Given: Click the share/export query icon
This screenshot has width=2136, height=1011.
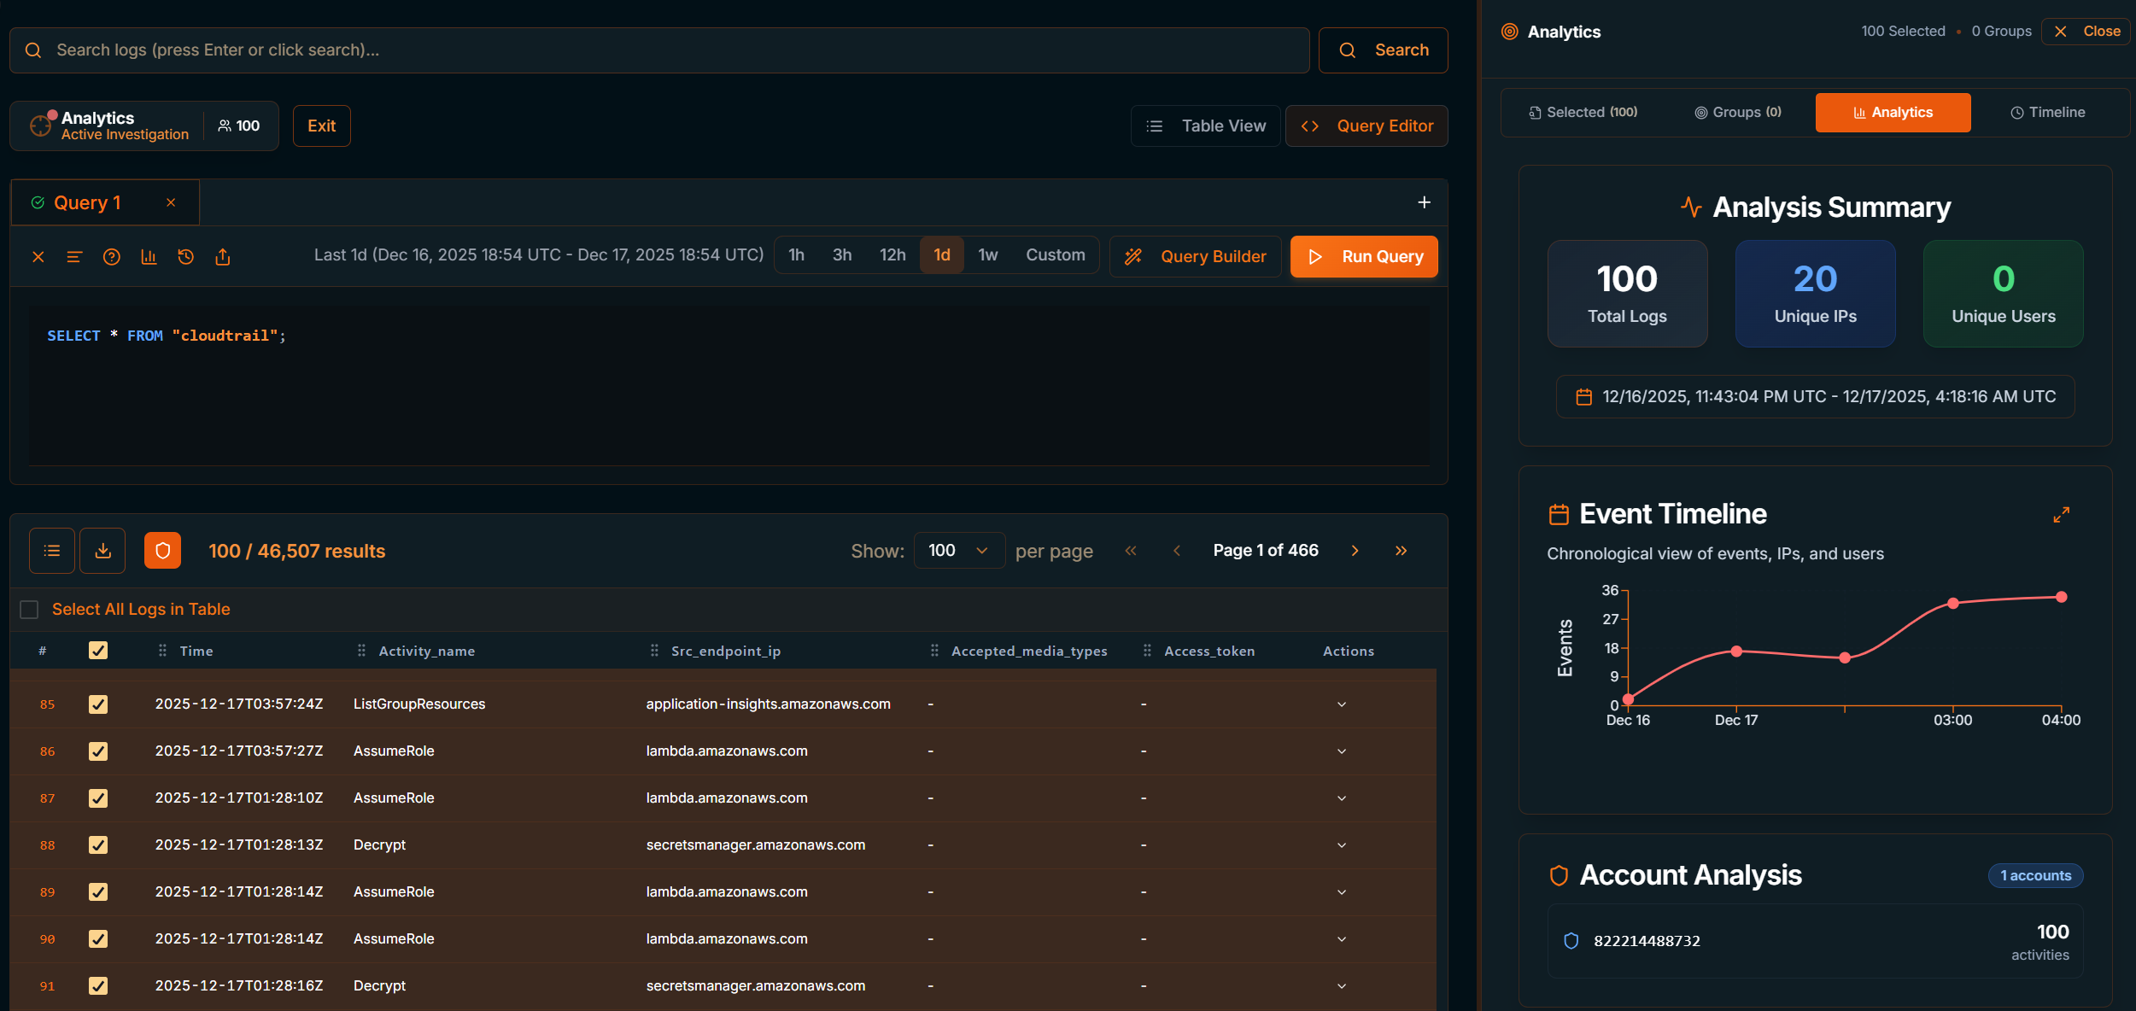Looking at the screenshot, I should [x=223, y=257].
